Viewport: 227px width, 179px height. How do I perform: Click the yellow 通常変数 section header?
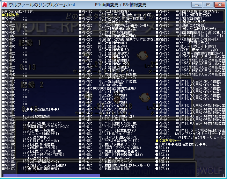pyautogui.click(x=15, y=15)
